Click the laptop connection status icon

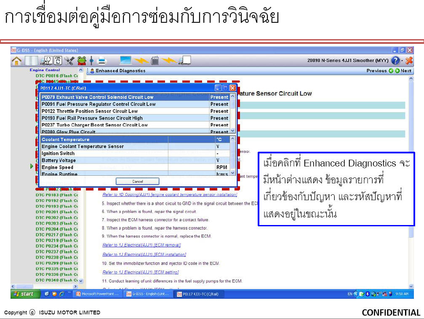pyautogui.click(x=125, y=60)
